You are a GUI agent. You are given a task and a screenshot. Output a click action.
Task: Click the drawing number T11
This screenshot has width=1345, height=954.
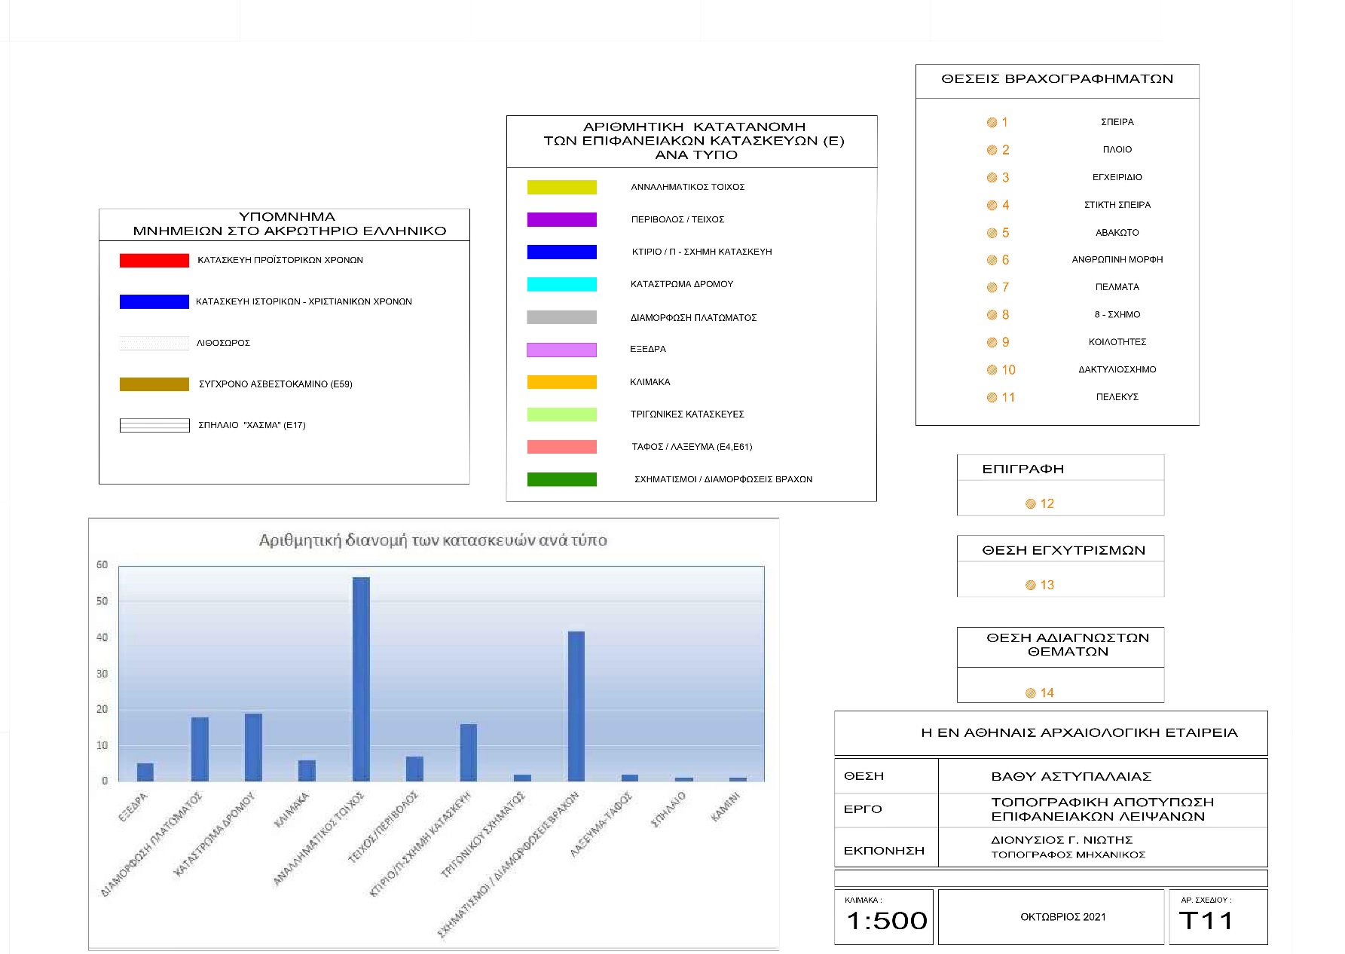tap(1206, 921)
